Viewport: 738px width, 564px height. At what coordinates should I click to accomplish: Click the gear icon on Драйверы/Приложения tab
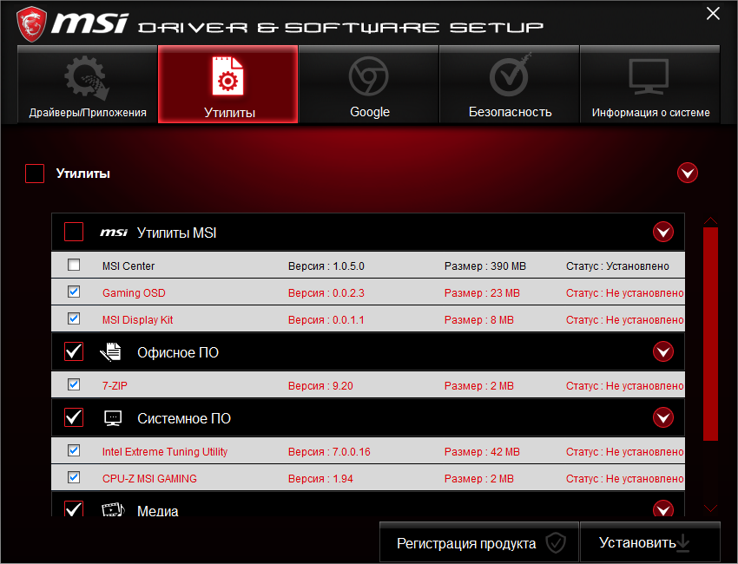click(87, 77)
